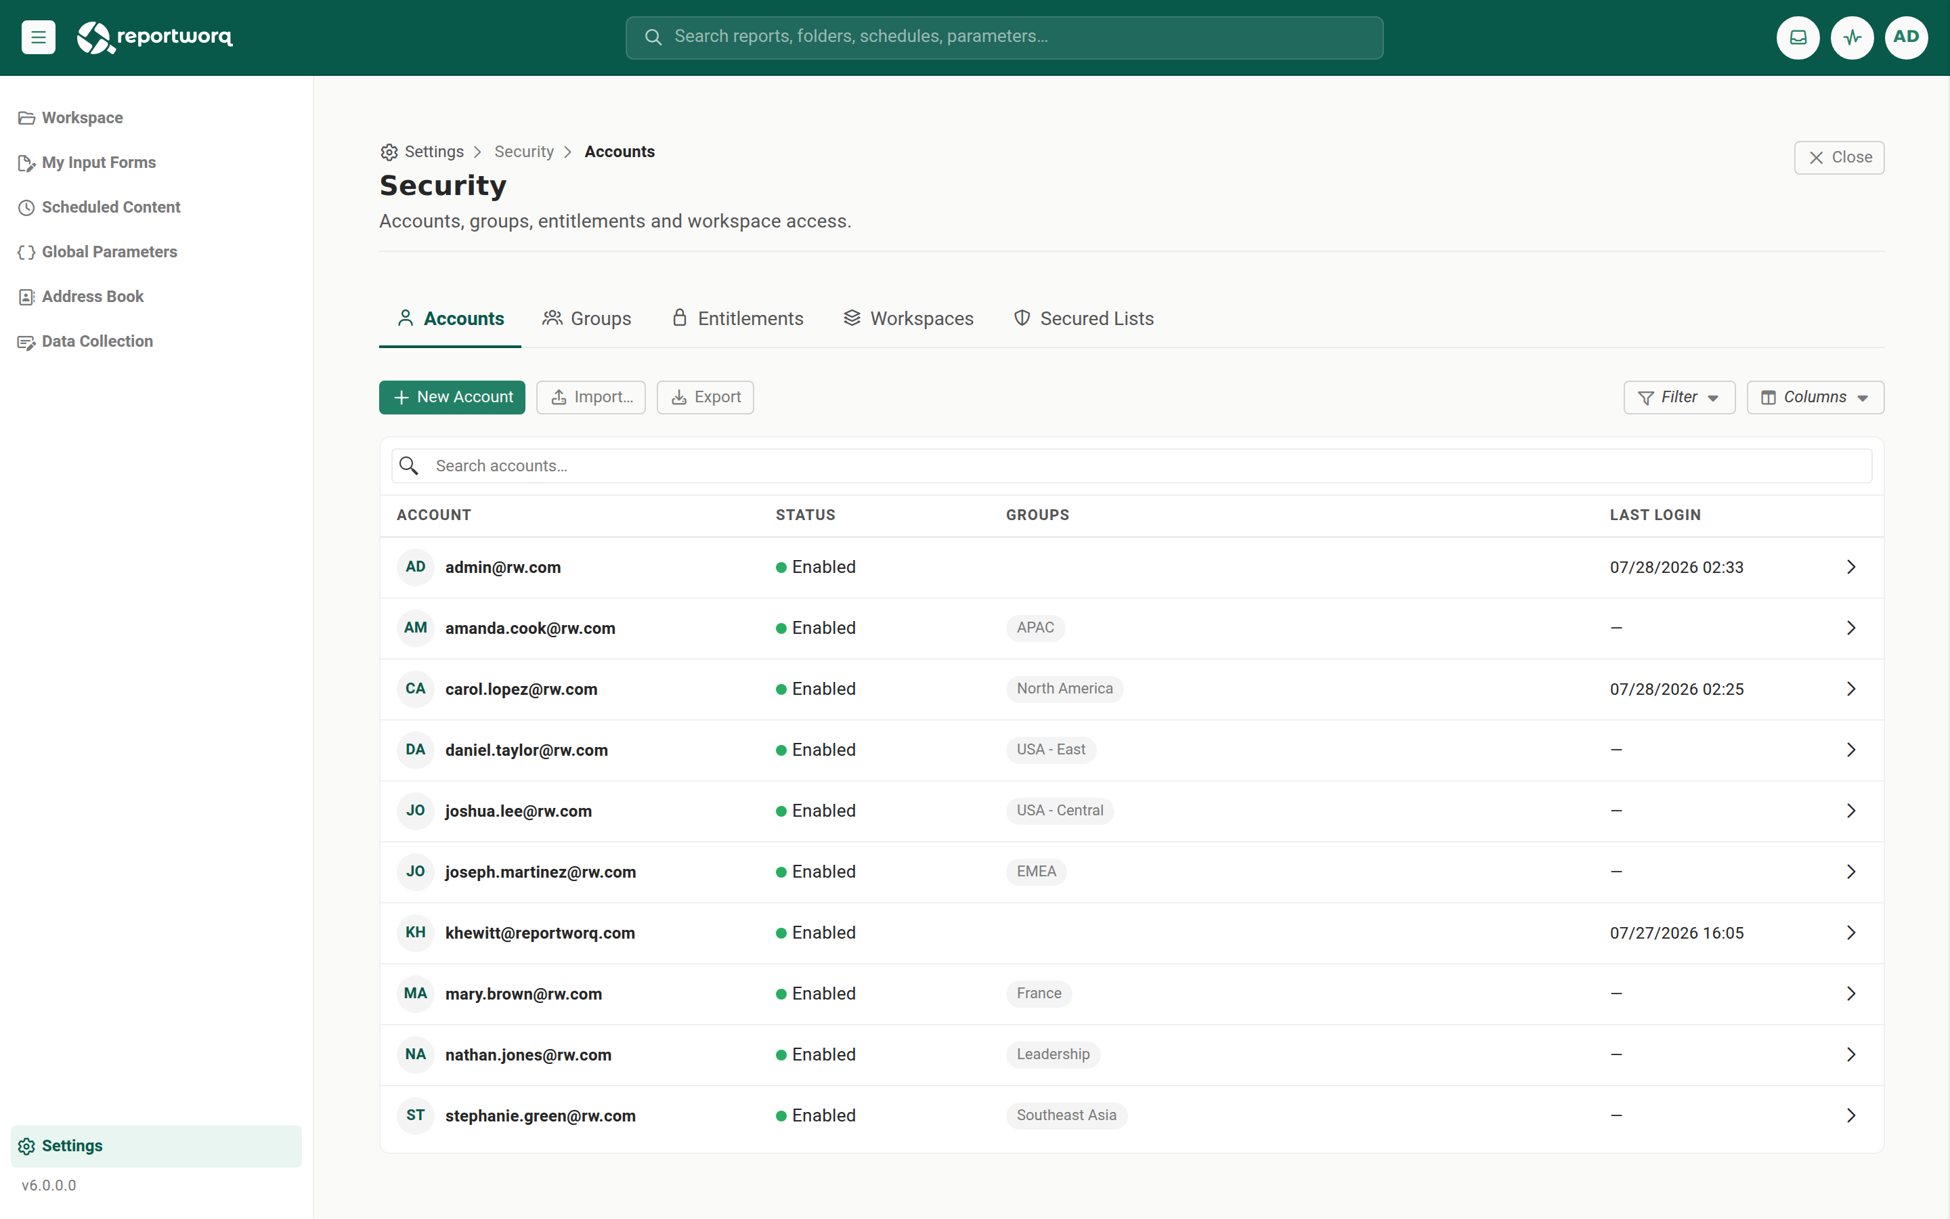Viewport: 1950px width, 1219px height.
Task: Click the ST avatar for stephanie.green
Action: click(416, 1115)
